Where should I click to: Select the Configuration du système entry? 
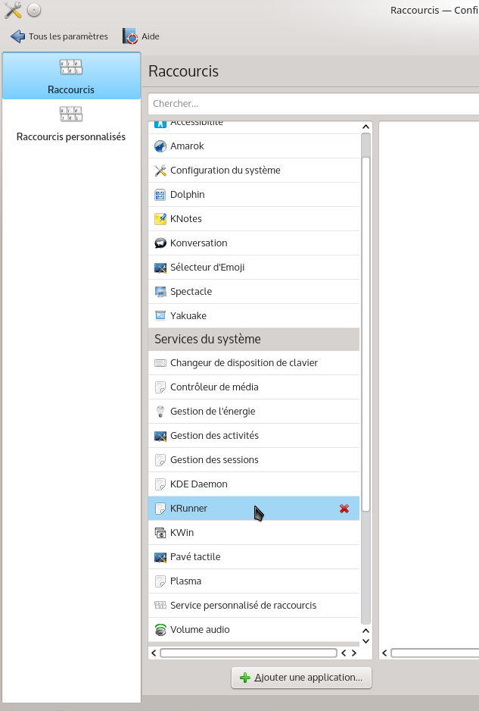pyautogui.click(x=254, y=171)
